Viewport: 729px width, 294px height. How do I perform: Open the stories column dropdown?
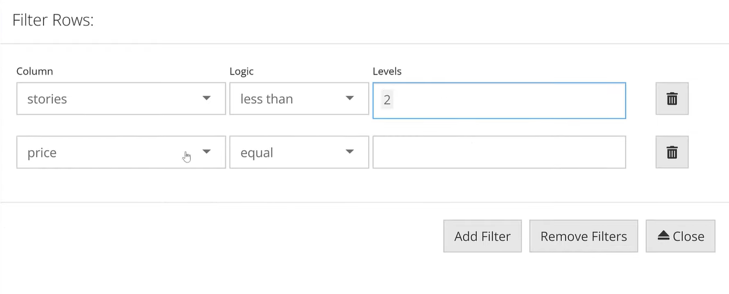121,99
